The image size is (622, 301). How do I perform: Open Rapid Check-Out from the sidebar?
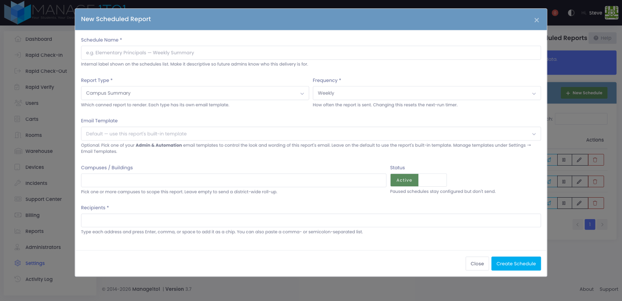point(46,71)
